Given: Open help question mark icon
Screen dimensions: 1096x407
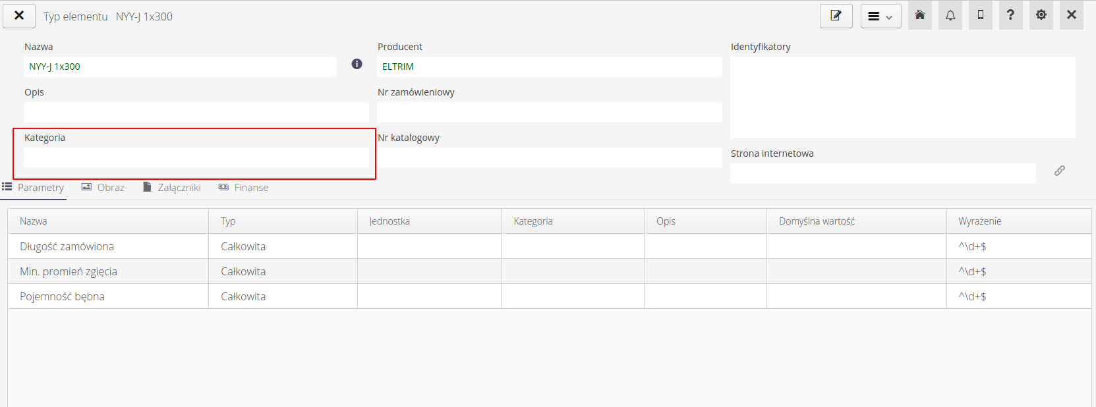Looking at the screenshot, I should (1010, 15).
